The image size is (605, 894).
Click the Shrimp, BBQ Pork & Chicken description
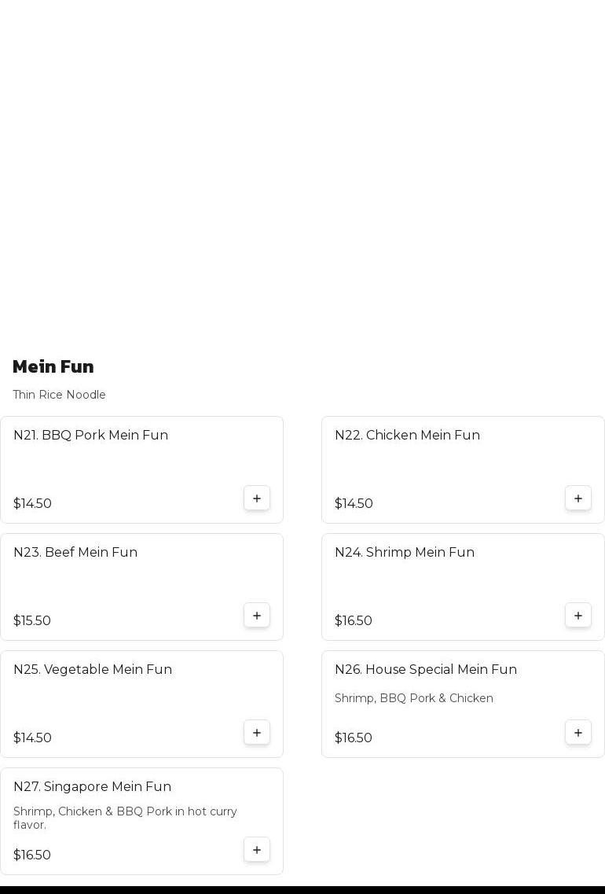click(x=414, y=698)
